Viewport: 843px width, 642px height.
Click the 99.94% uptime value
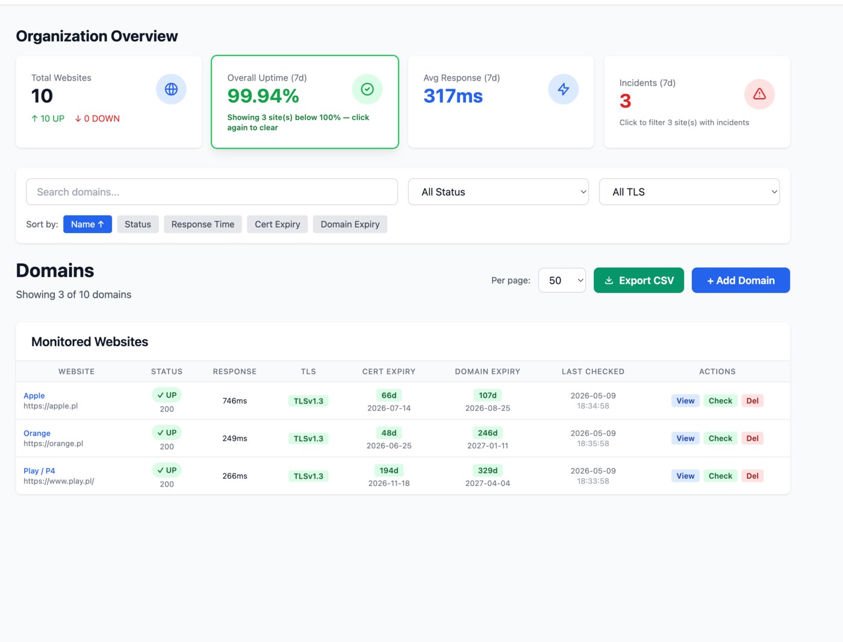coord(263,96)
